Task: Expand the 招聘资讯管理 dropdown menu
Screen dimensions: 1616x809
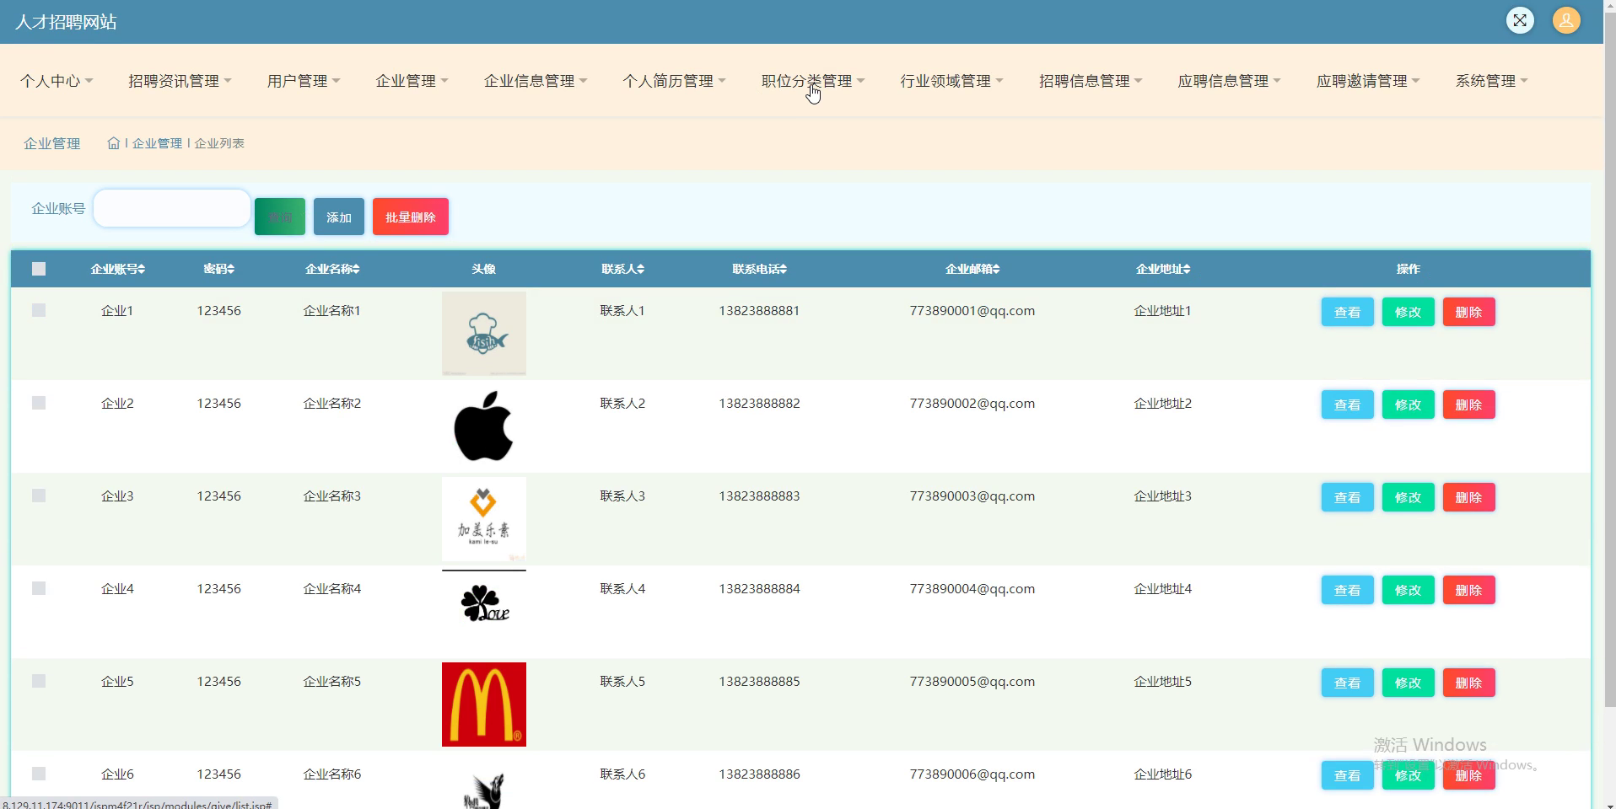Action: pos(180,81)
